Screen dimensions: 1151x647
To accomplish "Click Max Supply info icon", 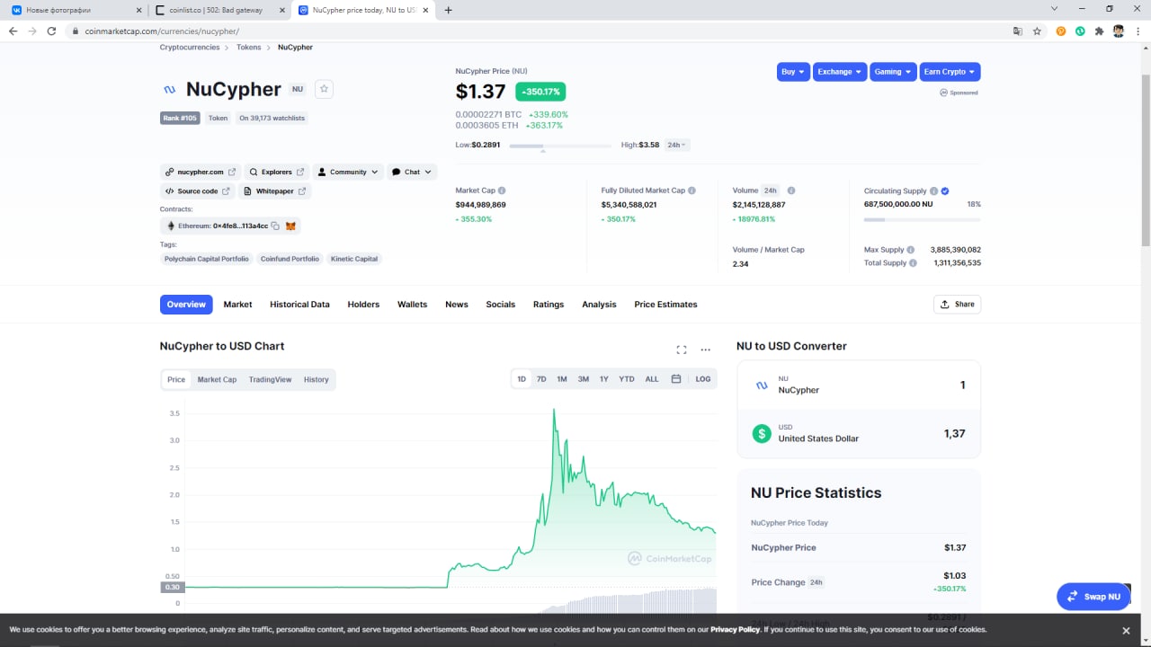I will pyautogui.click(x=911, y=250).
